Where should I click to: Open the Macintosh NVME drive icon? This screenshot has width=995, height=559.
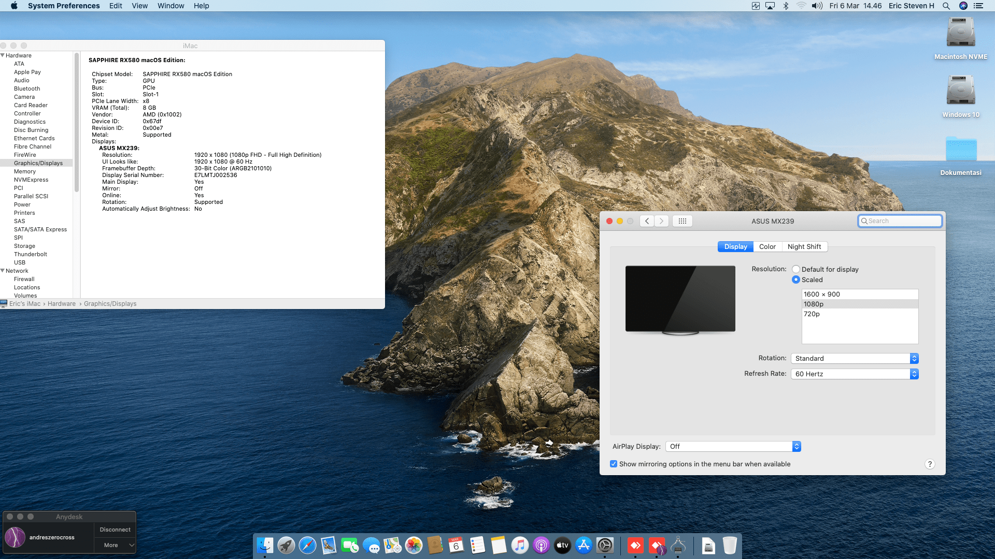[960, 33]
